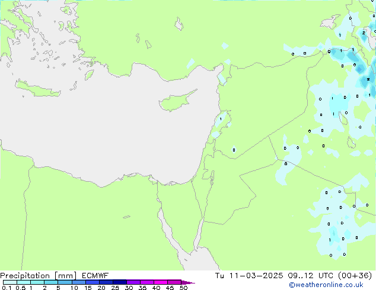Click the legend value "0.5"
The image size is (376, 290).
(21, 288)
